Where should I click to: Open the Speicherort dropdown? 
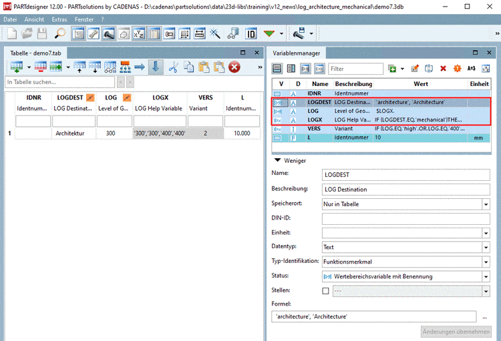point(486,204)
